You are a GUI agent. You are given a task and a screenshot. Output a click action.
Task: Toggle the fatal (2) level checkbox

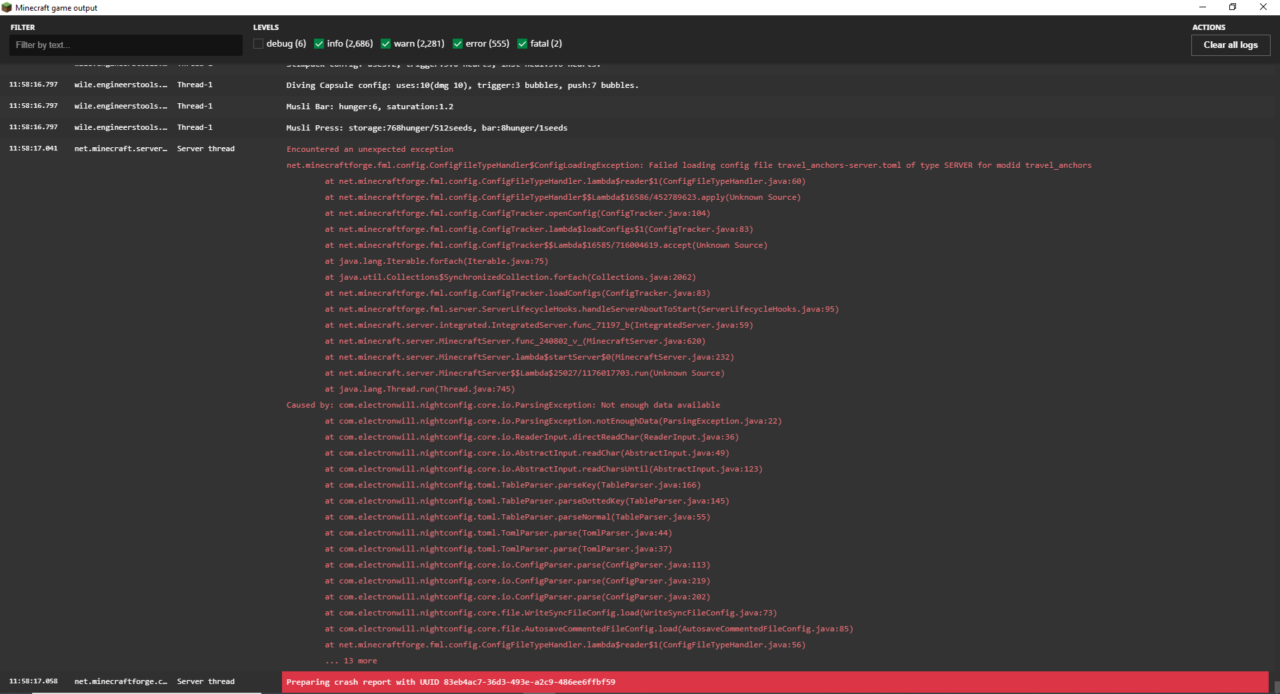coord(522,44)
